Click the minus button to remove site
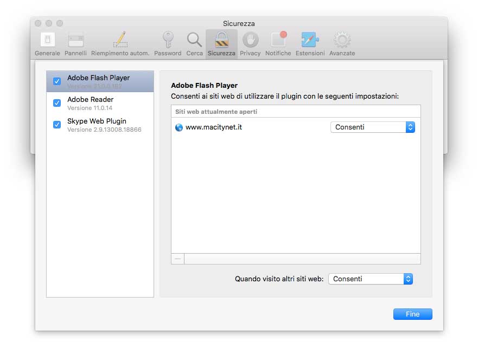Viewport: 478px width, 342px height. coord(178,259)
